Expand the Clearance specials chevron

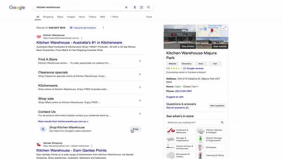pos(140,74)
